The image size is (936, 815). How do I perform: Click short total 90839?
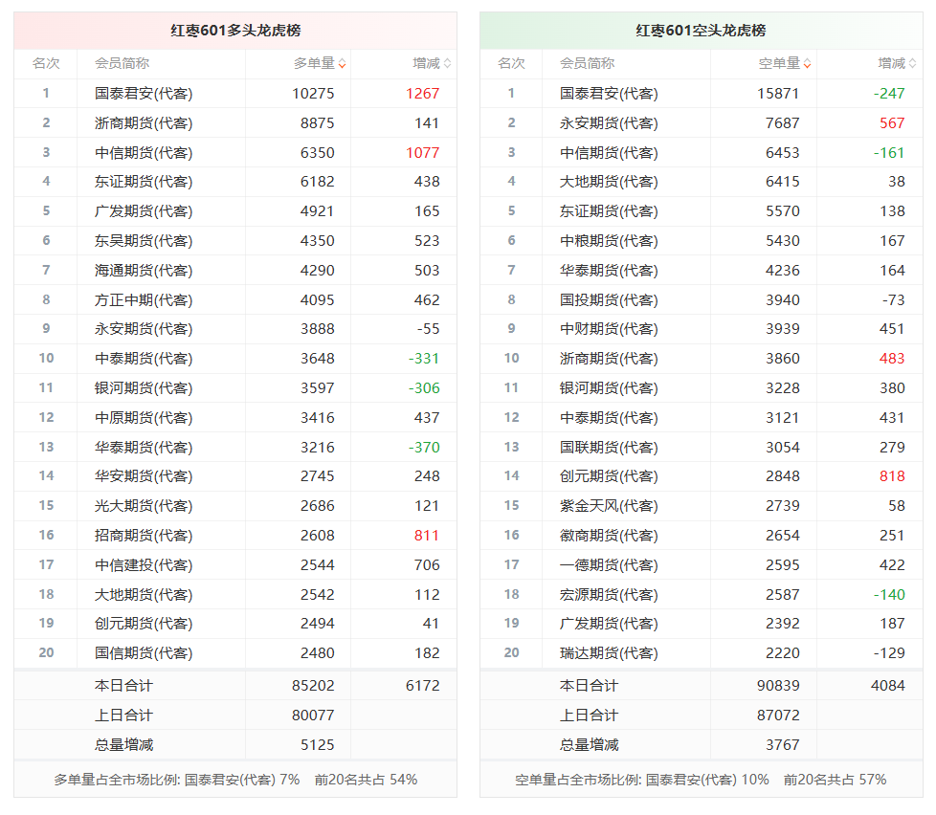click(x=778, y=686)
